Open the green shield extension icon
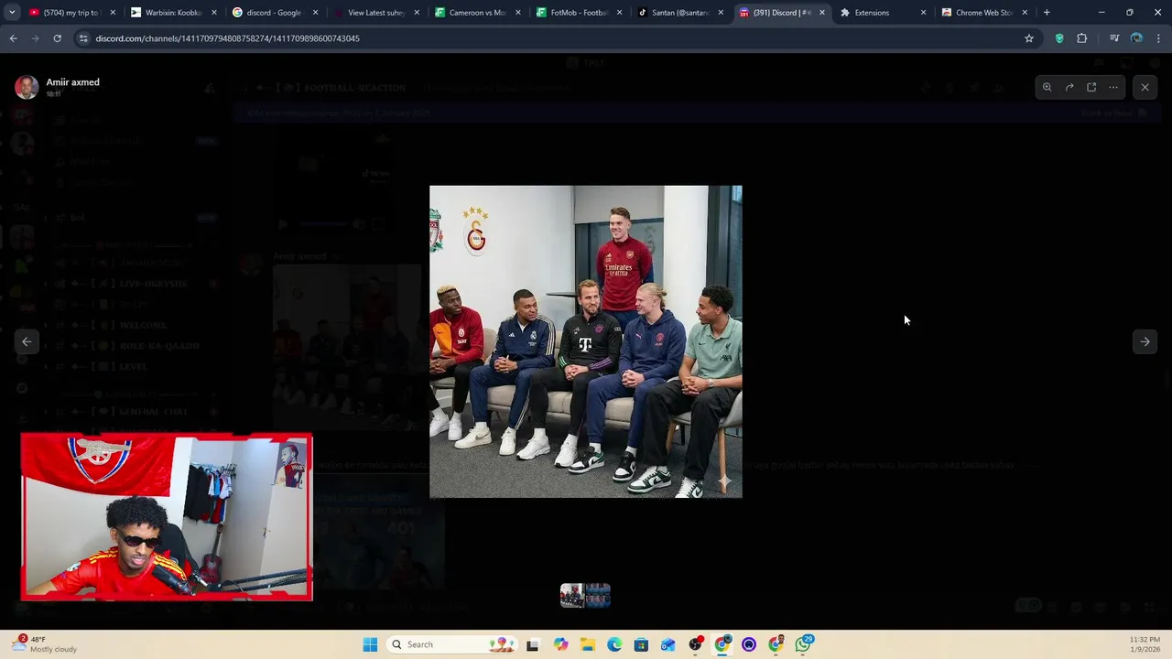 coord(1059,38)
